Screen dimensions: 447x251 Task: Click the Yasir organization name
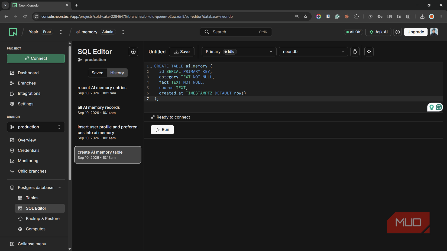(34, 32)
